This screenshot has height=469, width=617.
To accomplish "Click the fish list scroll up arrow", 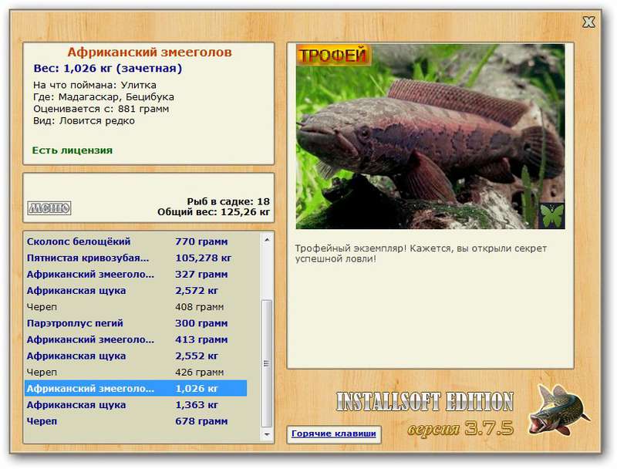I will tap(267, 240).
